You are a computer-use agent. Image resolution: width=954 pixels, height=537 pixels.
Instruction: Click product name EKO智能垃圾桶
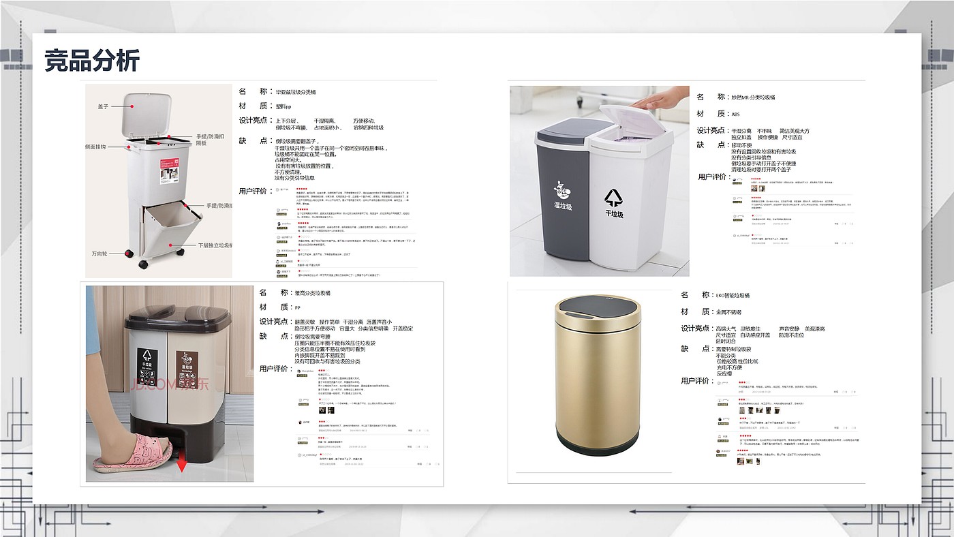coord(733,295)
